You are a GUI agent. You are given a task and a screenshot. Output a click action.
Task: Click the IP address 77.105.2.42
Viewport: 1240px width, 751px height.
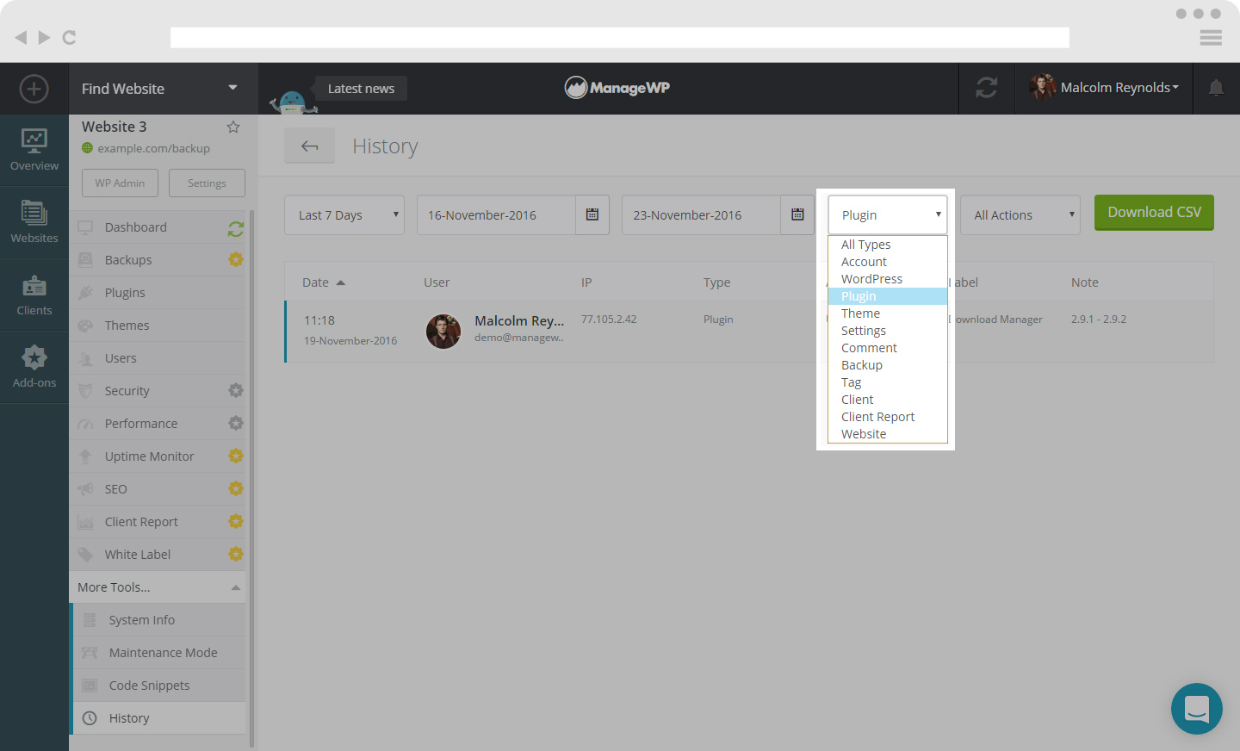pos(609,319)
